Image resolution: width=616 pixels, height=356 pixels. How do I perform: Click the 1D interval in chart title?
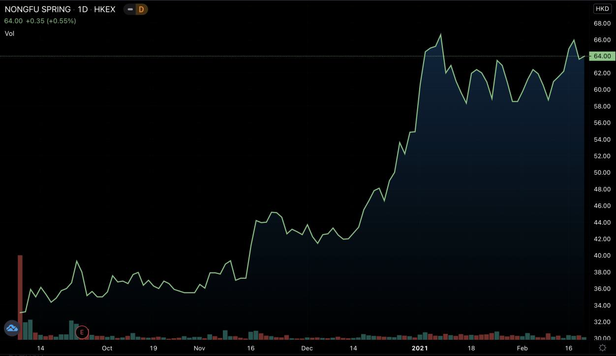[x=83, y=9]
